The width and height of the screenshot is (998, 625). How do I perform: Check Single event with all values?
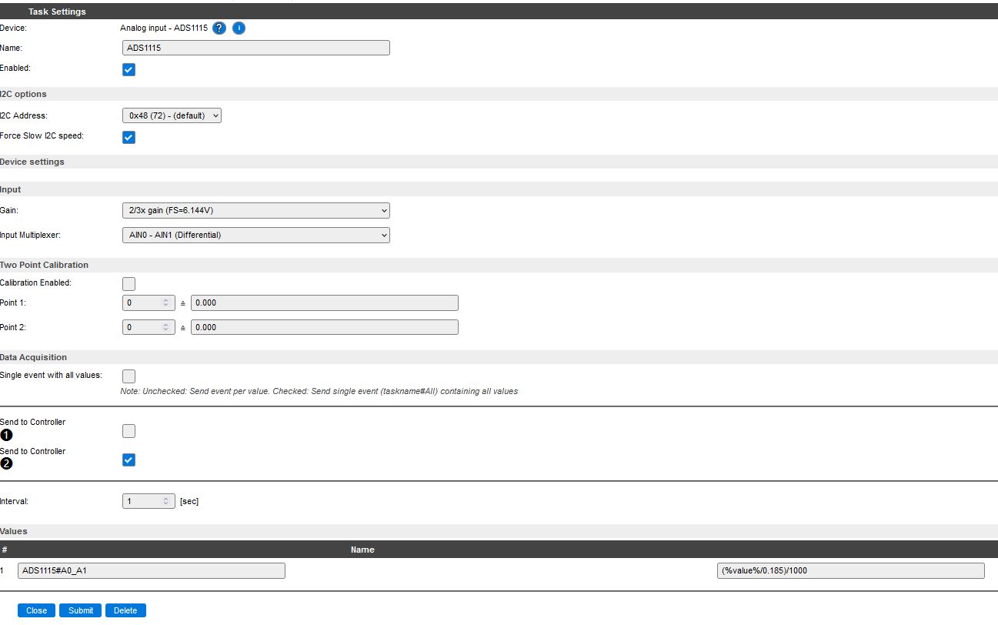129,376
